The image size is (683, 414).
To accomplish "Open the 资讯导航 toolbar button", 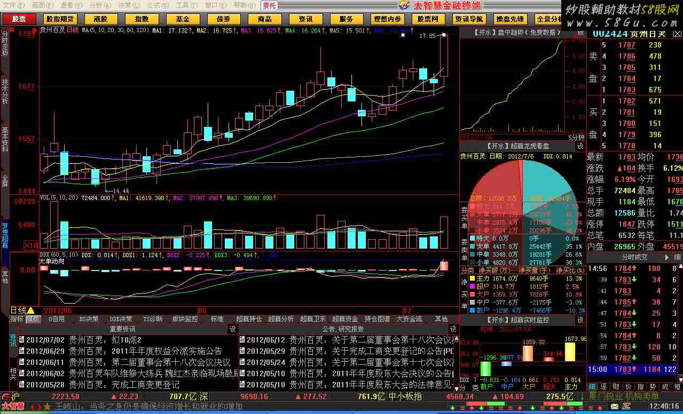I will (469, 19).
